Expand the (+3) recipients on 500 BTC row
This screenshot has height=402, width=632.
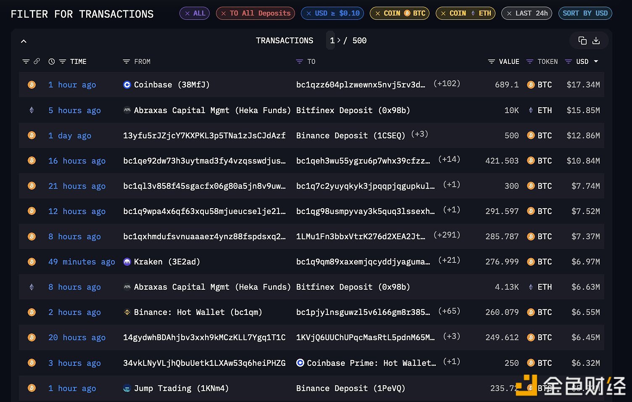(x=419, y=134)
